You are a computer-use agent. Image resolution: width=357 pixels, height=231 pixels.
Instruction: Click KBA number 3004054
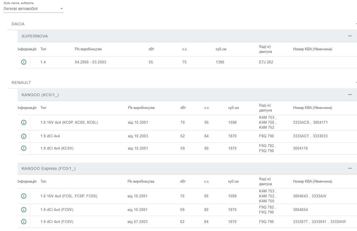pos(300,210)
